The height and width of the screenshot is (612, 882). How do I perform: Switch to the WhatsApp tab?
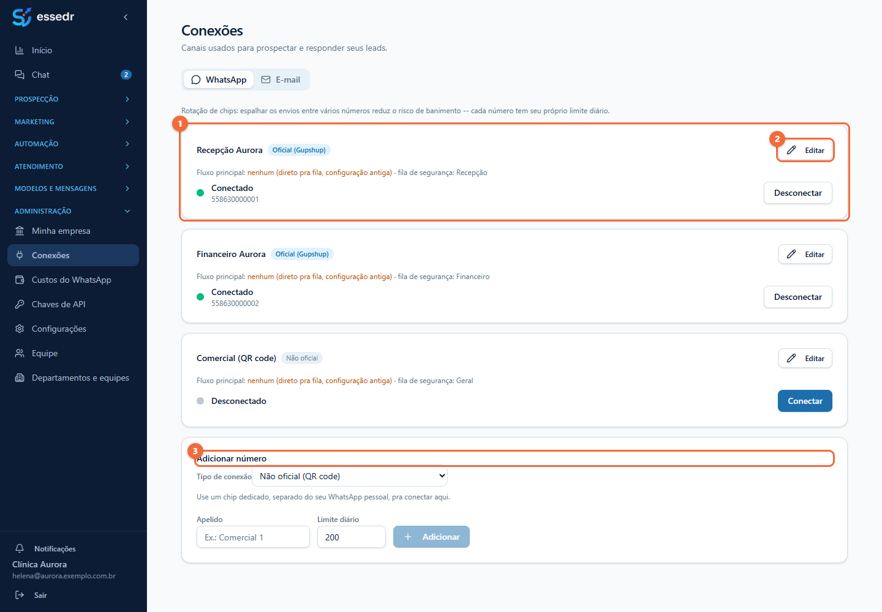click(x=219, y=80)
